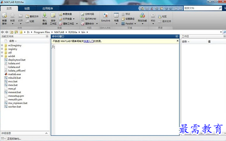This screenshot has height=141, width=226.
Task: Select lcdata_utf8.xml in the file list
Action: pos(17,71)
